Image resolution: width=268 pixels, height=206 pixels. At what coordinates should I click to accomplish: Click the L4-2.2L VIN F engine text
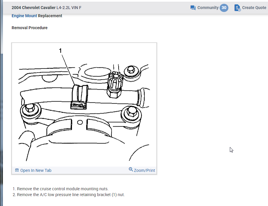(x=69, y=8)
